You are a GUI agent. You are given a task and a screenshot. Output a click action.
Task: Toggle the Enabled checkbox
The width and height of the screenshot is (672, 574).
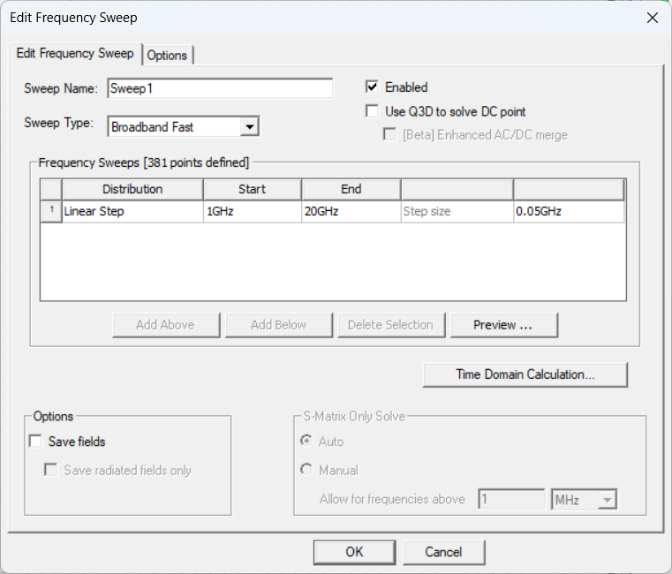coord(372,87)
